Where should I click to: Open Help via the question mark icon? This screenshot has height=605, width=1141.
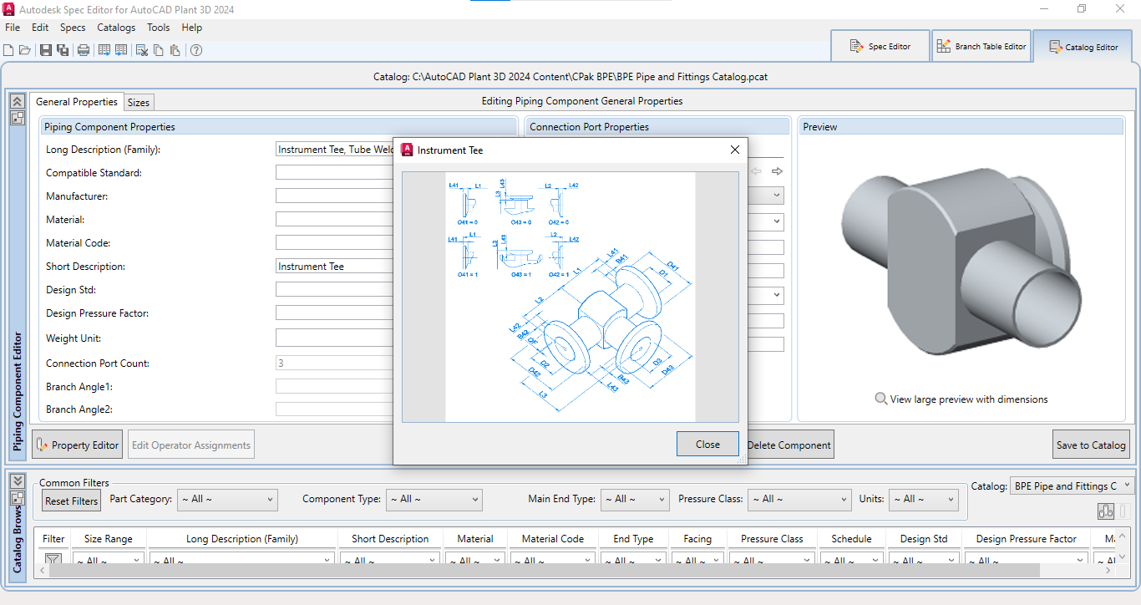pyautogui.click(x=196, y=50)
